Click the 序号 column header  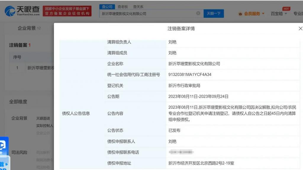(17, 57)
